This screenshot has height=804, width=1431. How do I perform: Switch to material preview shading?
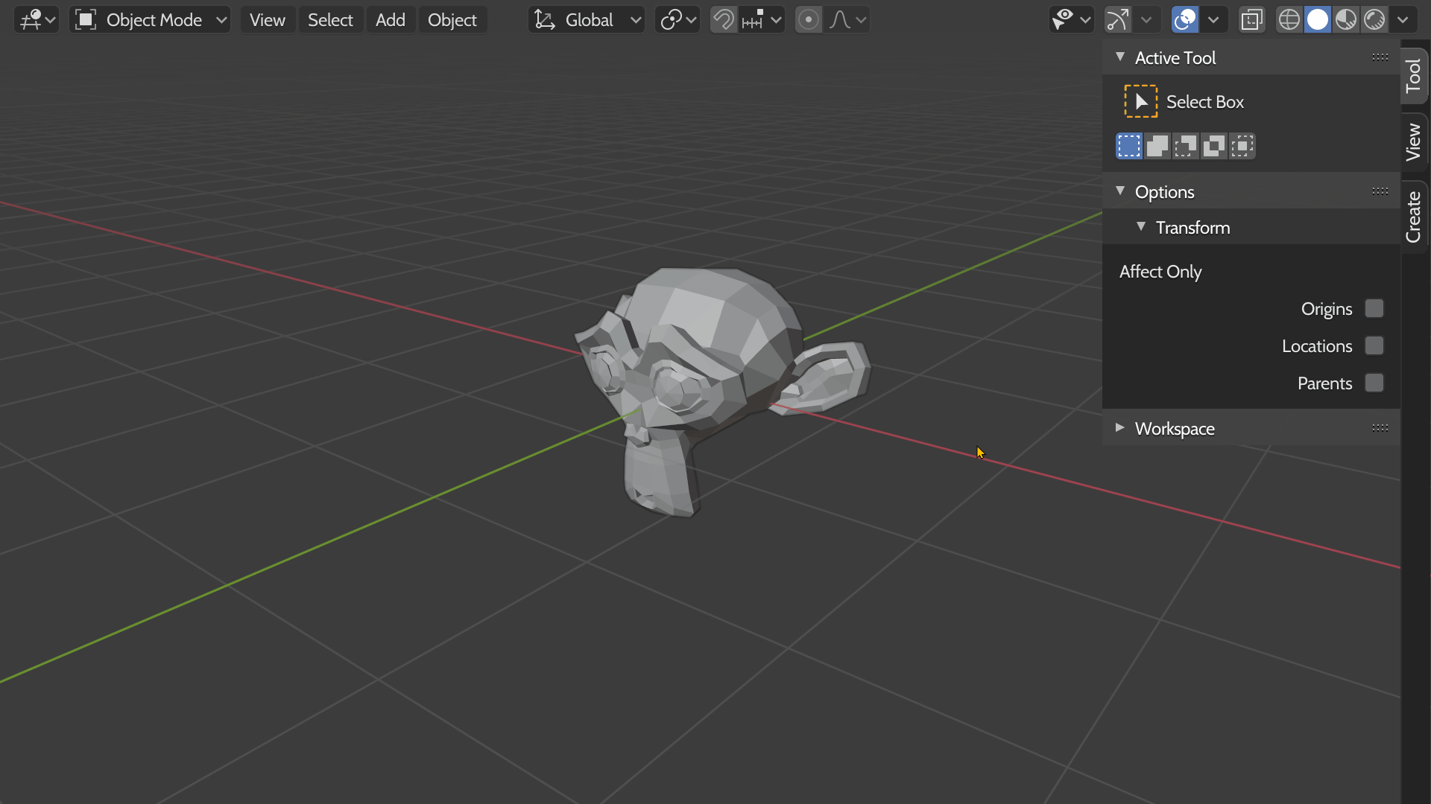click(1346, 20)
